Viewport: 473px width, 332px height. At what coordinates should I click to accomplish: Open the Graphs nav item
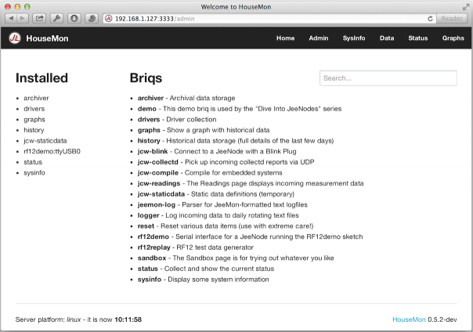click(453, 38)
